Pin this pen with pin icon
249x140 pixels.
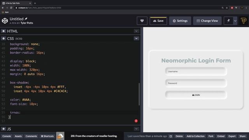(x=228, y=21)
